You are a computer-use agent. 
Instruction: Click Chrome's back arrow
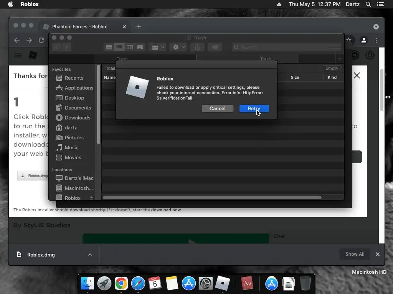pos(17,40)
